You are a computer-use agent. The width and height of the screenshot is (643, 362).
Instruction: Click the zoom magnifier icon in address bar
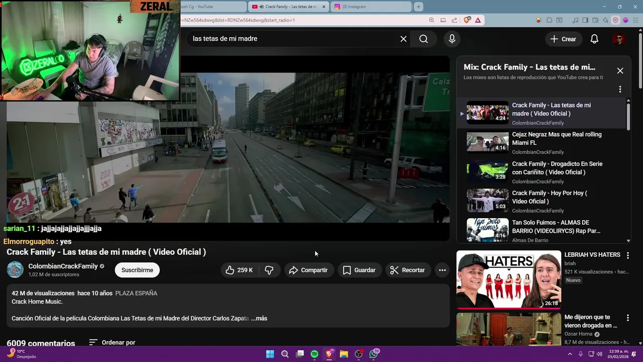tap(432, 20)
